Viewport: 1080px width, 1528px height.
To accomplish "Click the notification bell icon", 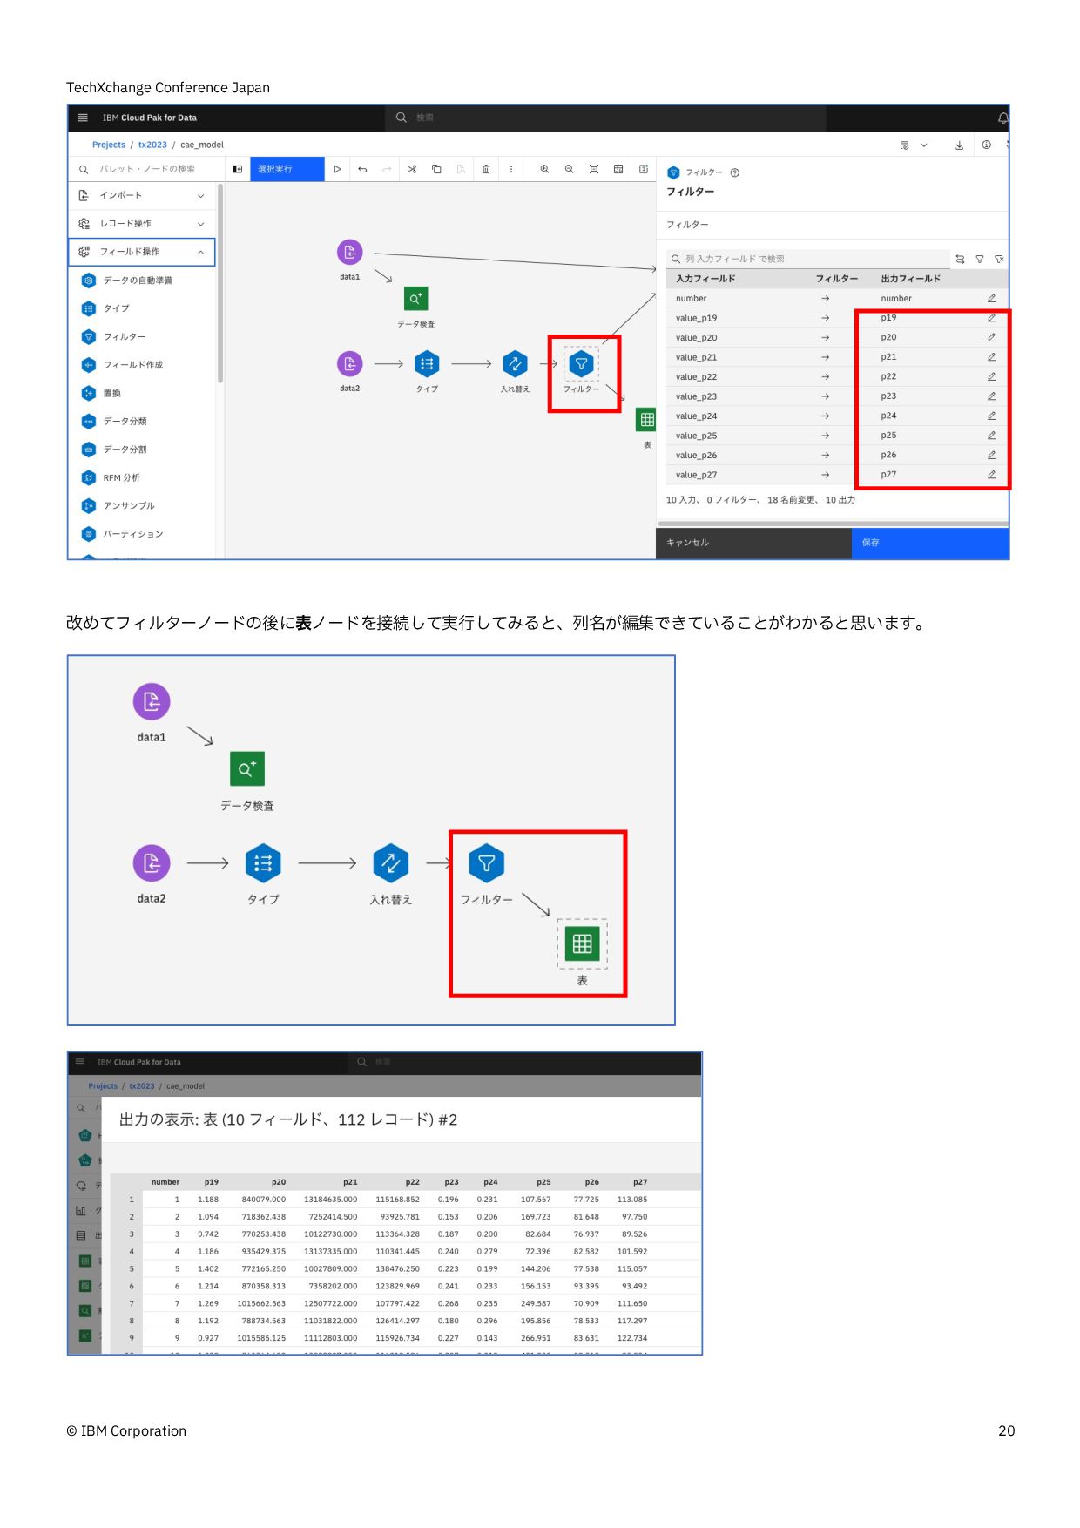I will click(x=1002, y=118).
